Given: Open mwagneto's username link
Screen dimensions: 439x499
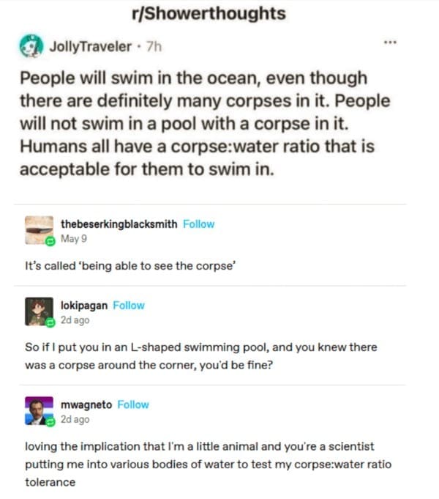Looking at the screenshot, I should pos(86,404).
